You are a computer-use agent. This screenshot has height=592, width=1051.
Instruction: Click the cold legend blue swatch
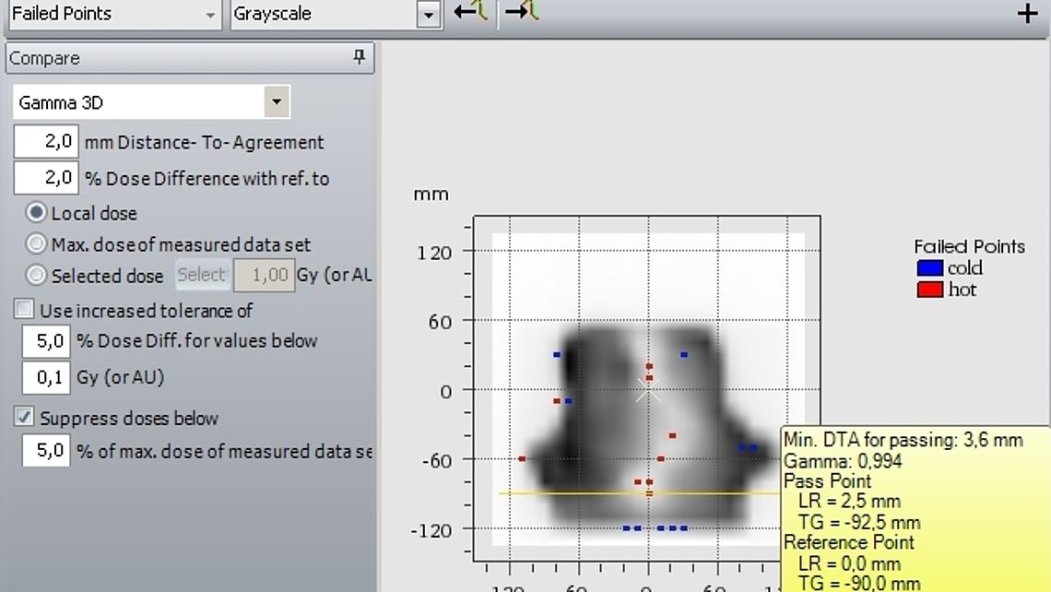(x=928, y=267)
